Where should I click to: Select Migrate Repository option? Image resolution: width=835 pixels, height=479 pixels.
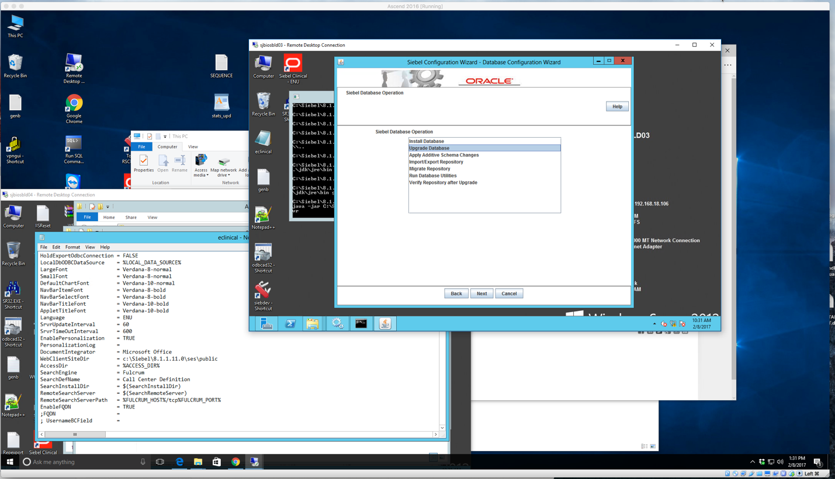click(x=484, y=169)
